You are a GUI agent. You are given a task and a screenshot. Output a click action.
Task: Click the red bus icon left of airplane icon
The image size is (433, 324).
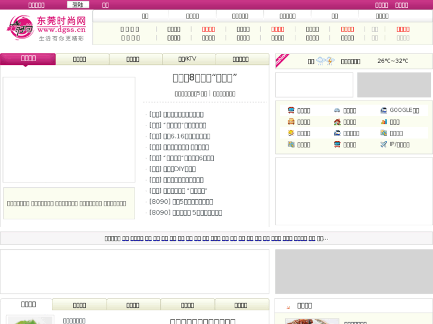tap(337, 144)
